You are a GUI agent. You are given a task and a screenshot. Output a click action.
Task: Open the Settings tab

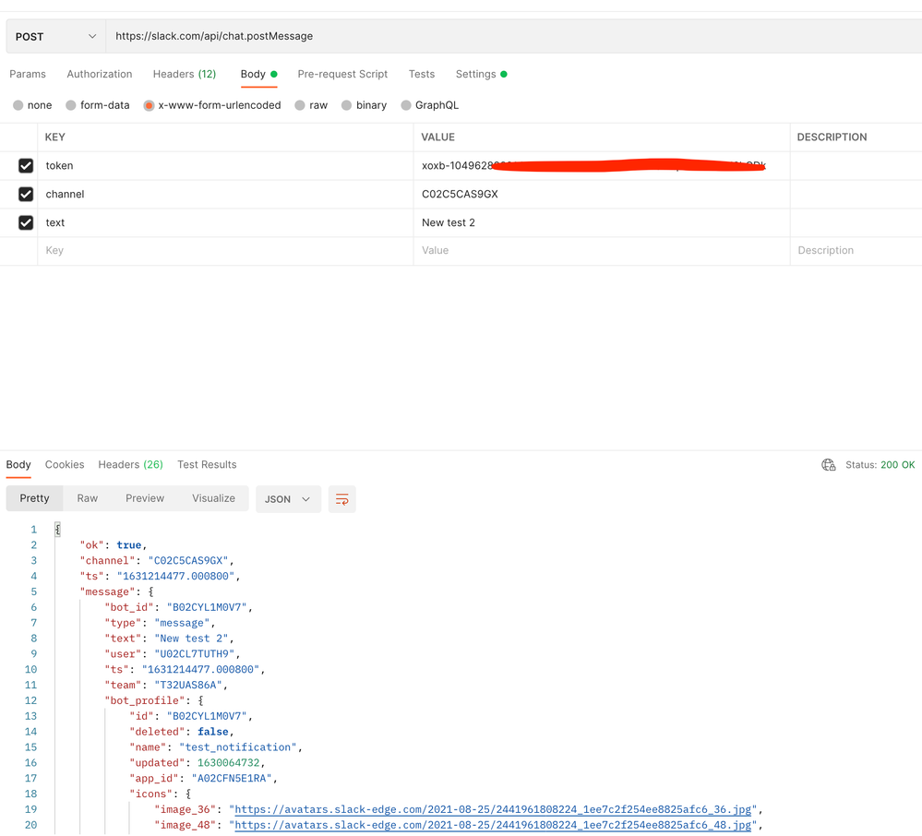[x=481, y=74]
